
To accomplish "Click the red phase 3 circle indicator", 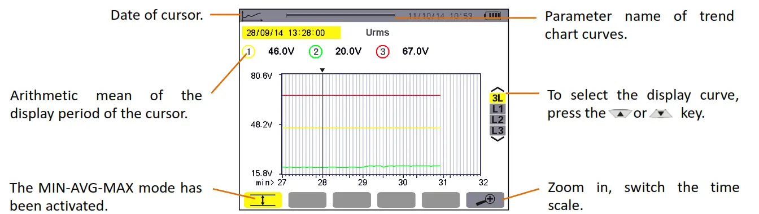I will [x=383, y=52].
